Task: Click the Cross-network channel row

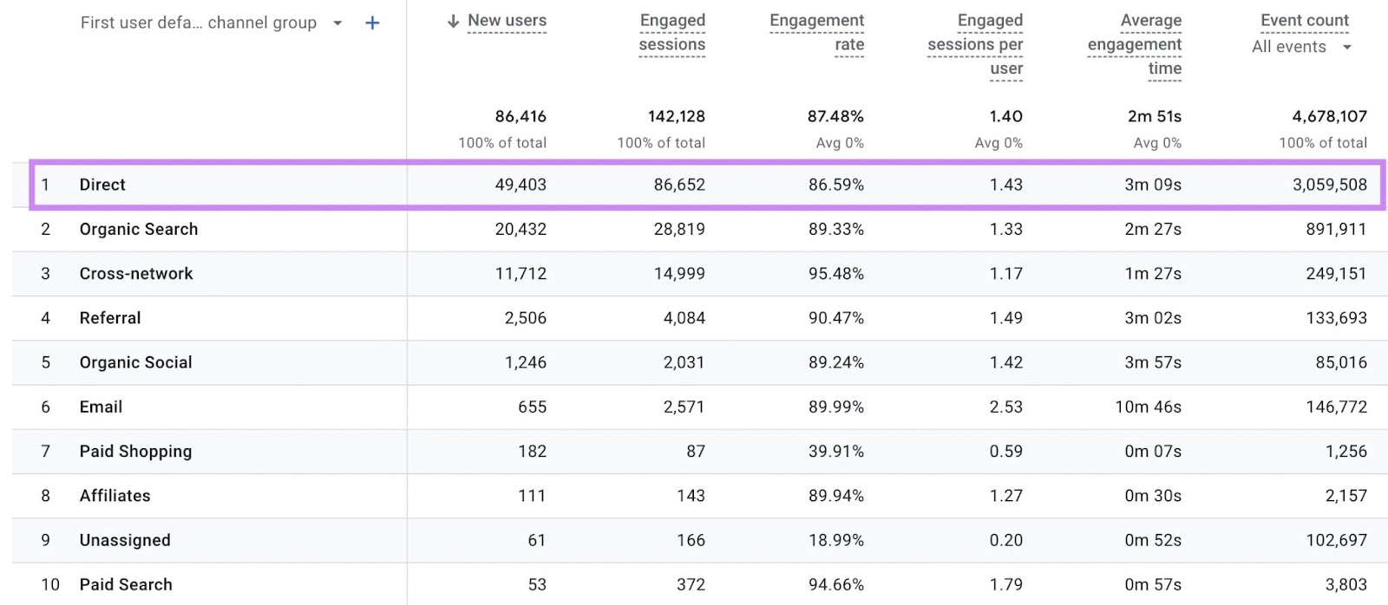Action: click(x=136, y=274)
